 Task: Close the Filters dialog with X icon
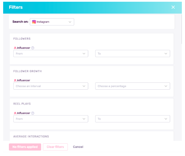click(x=173, y=7)
